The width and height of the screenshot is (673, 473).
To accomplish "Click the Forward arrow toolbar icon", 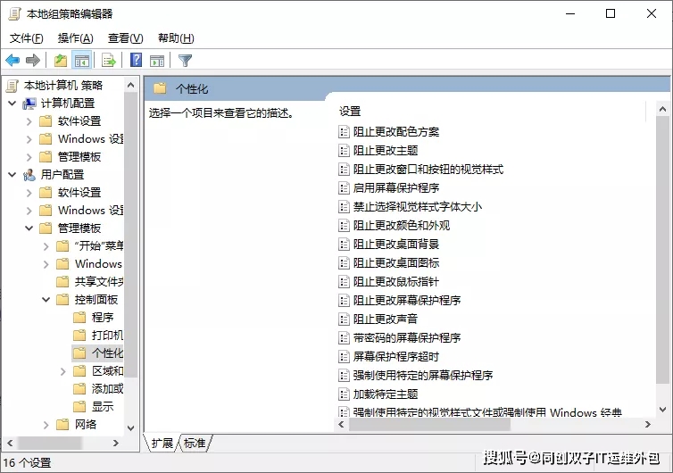I will click(x=33, y=61).
